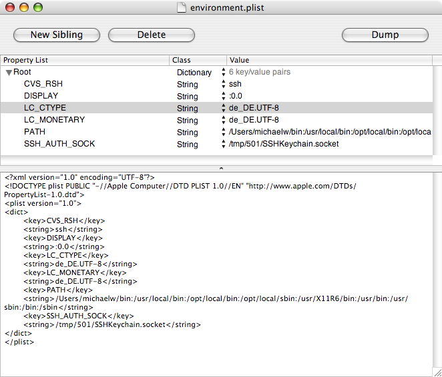Click the '/tmp/501/SSHKeychain.socket' value cell
The image size is (442, 377).
[x=284, y=144]
